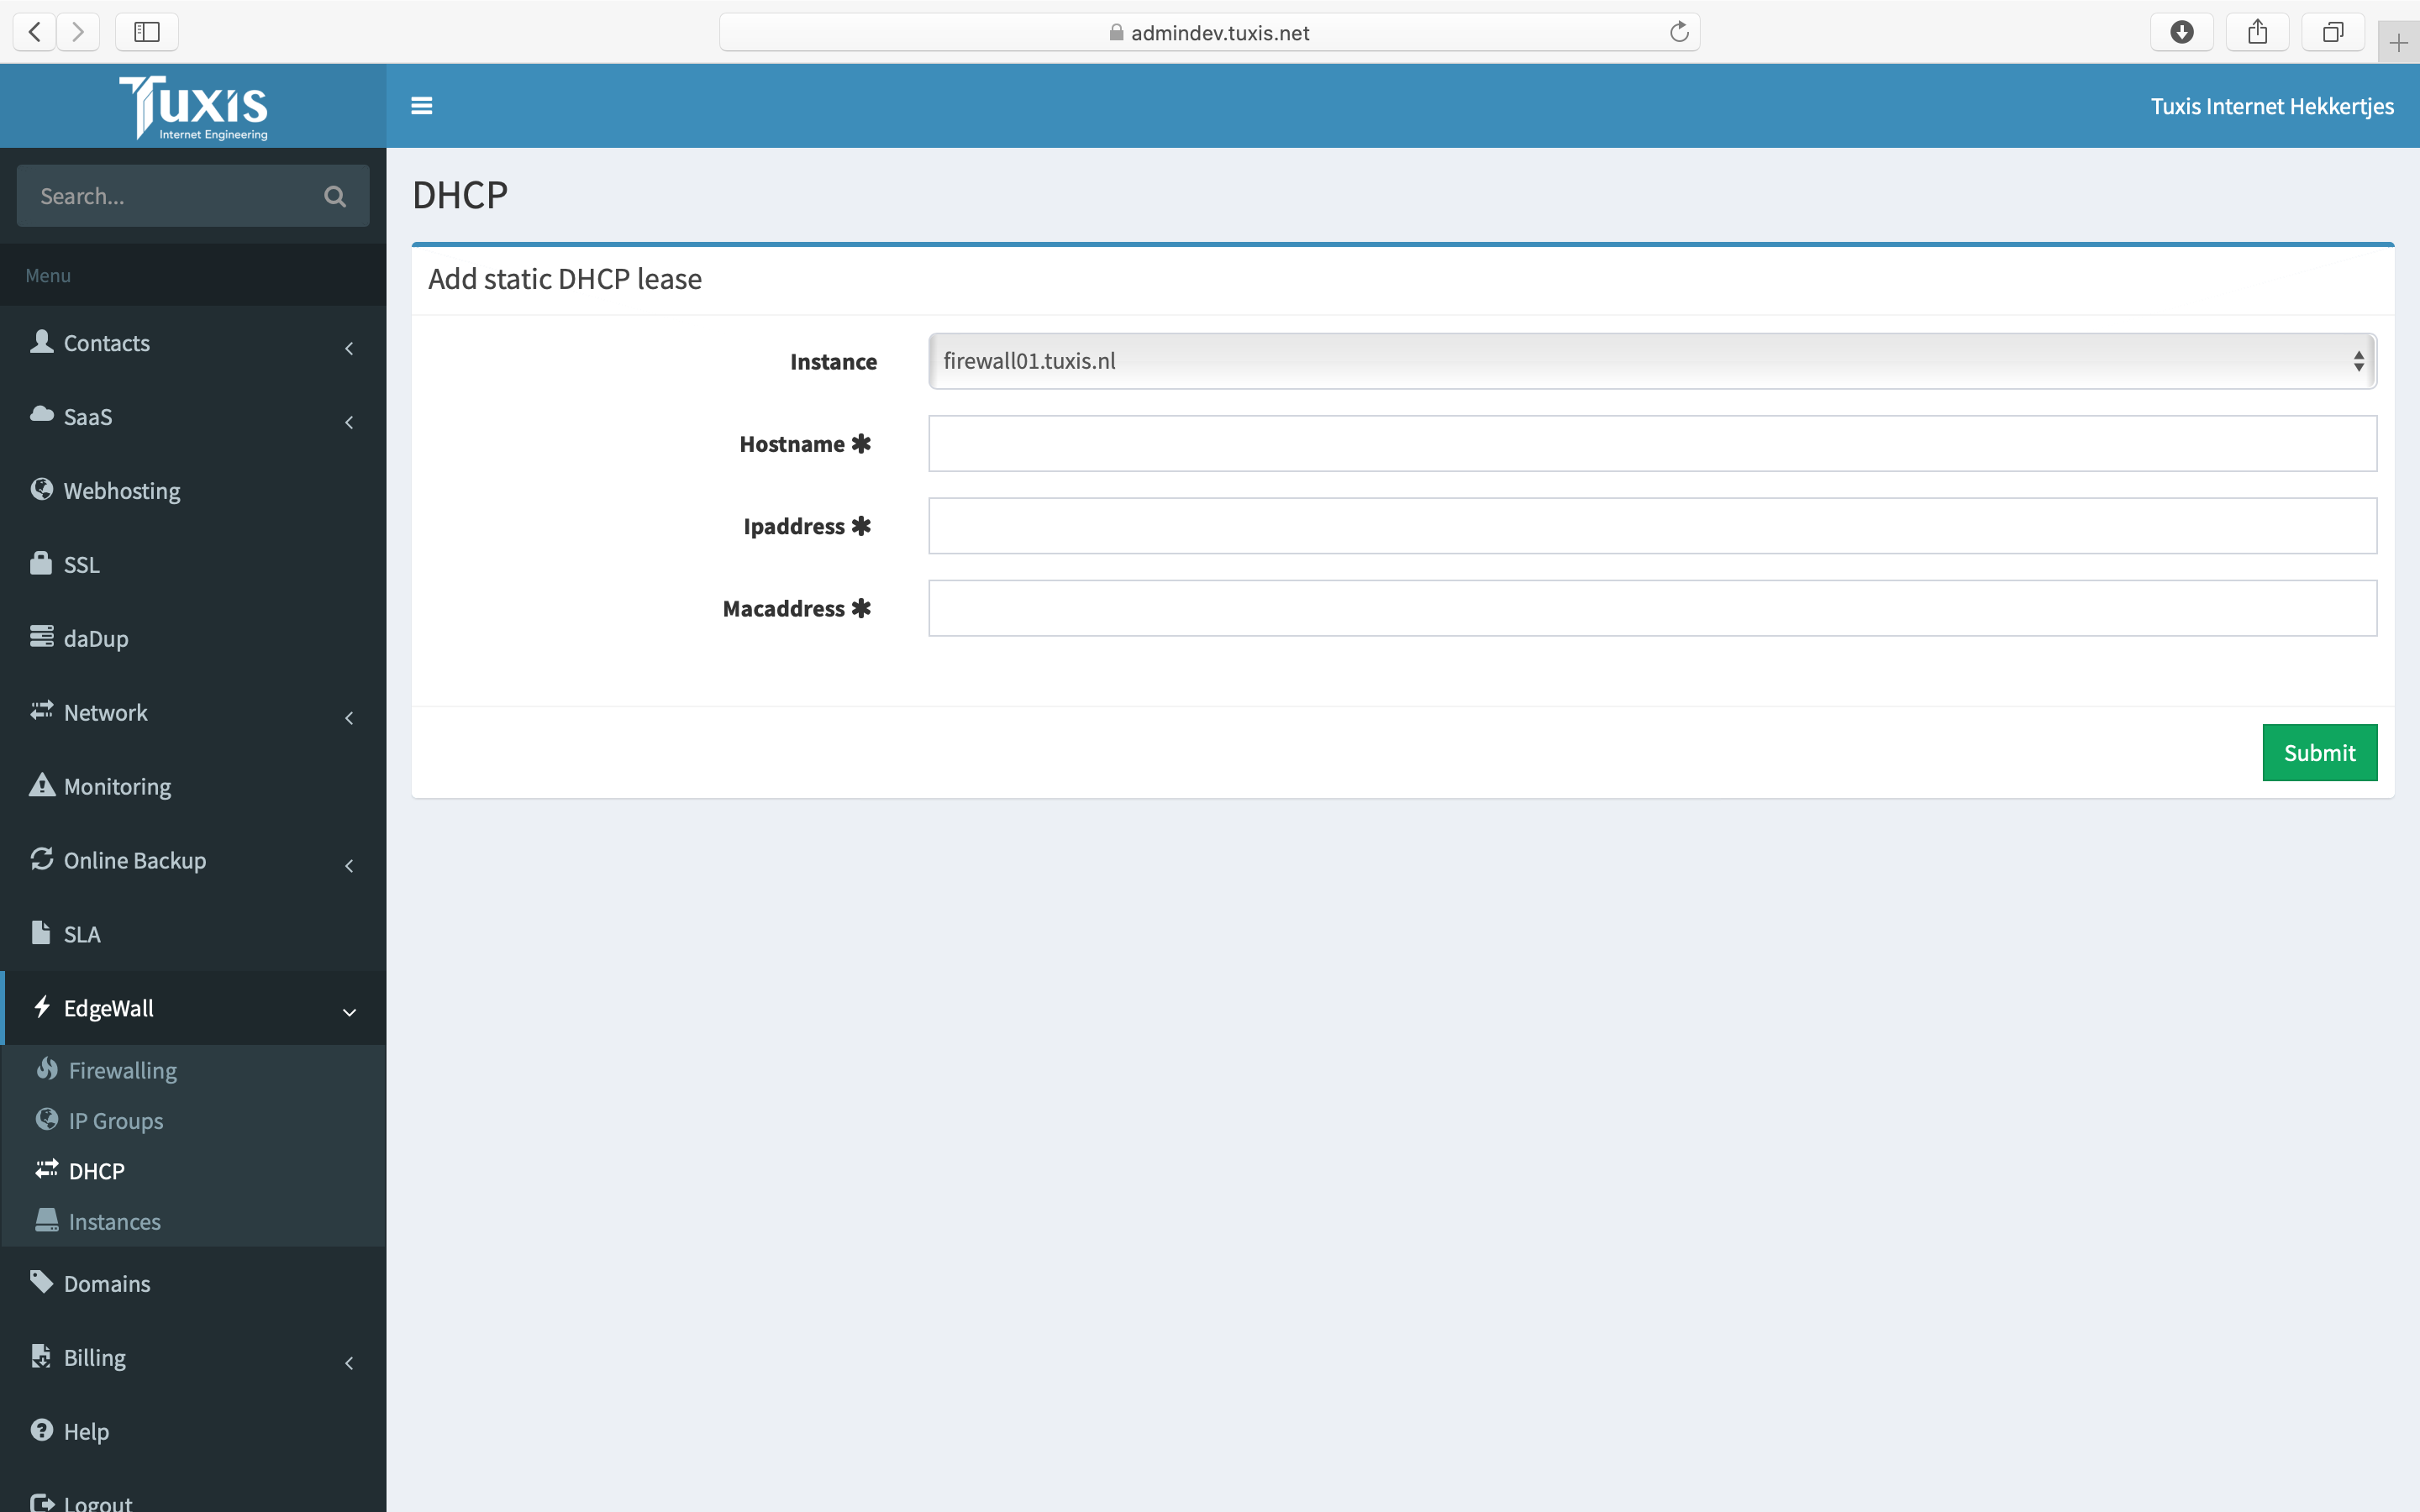
Task: Open the IP Groups section
Action: pos(115,1118)
